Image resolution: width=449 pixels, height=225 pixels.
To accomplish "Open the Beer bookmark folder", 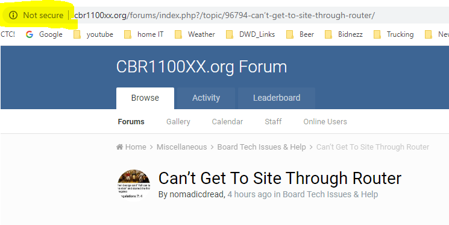I will click(300, 34).
